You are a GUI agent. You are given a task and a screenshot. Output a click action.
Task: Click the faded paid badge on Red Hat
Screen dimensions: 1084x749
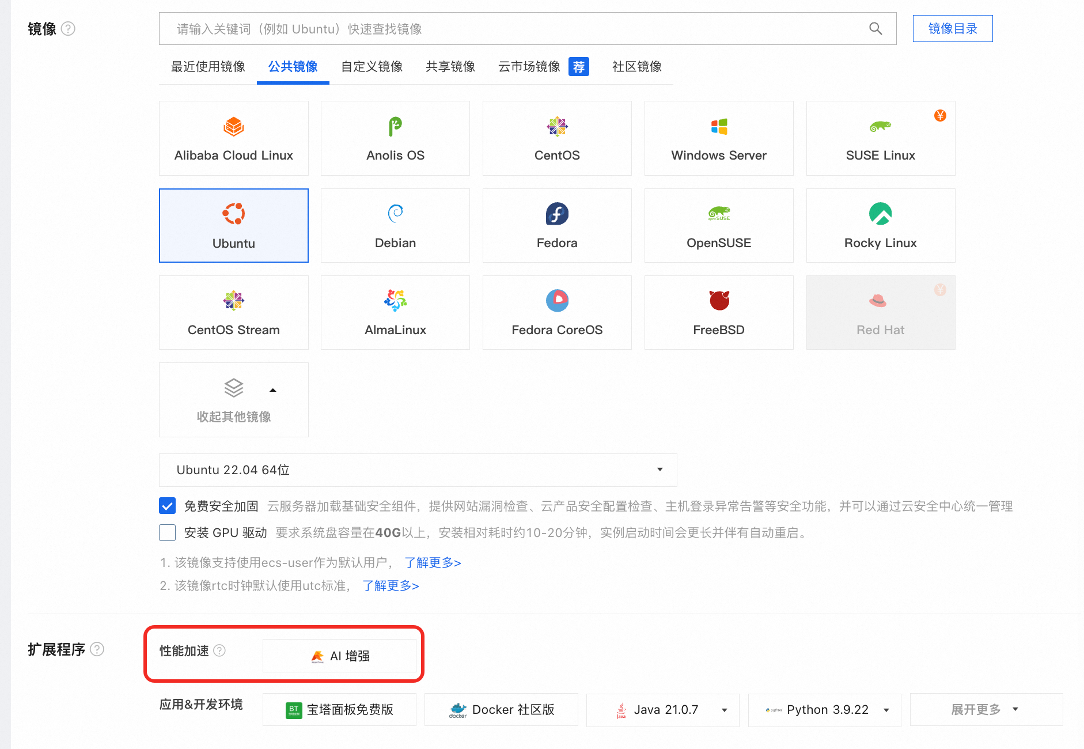[940, 290]
